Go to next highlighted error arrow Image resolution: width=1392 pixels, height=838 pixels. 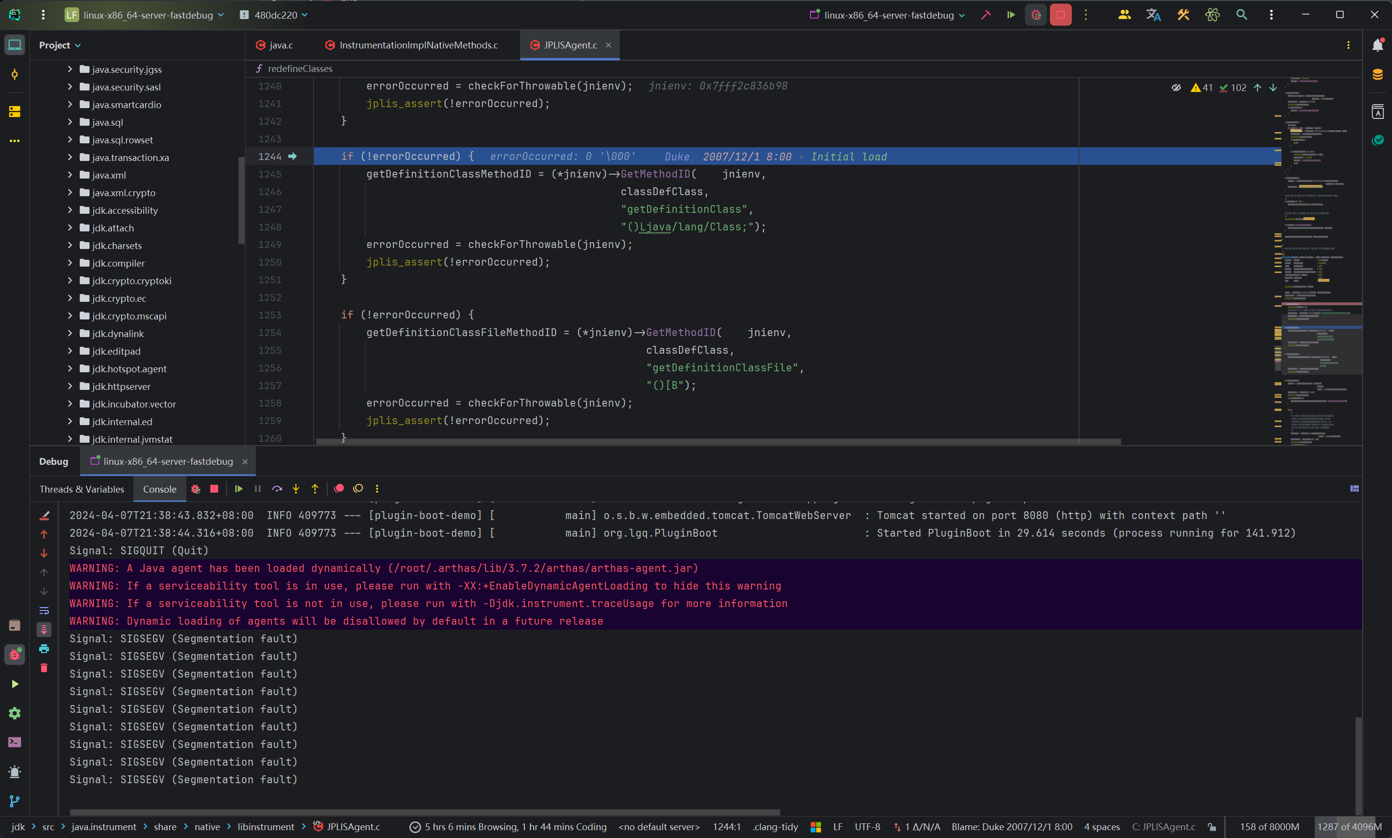[x=1273, y=88]
